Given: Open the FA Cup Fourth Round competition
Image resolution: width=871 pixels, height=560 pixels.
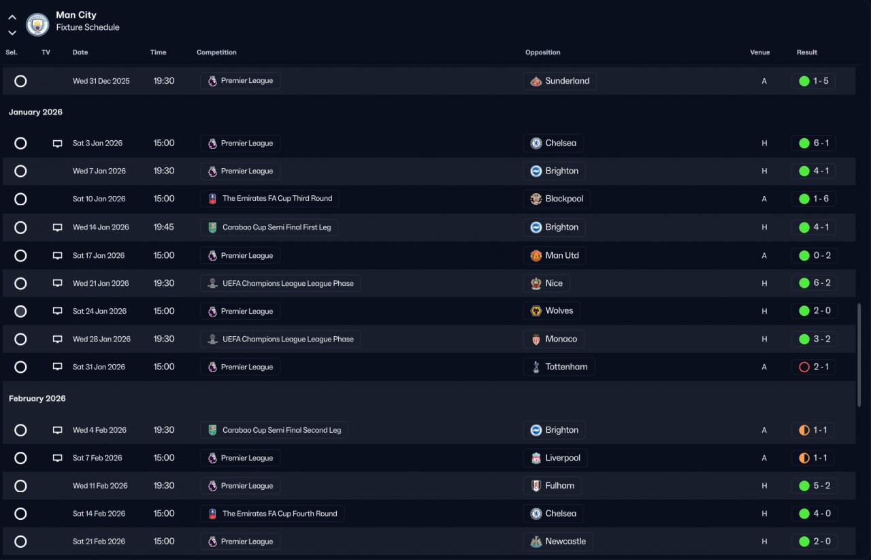Looking at the screenshot, I should click(272, 514).
